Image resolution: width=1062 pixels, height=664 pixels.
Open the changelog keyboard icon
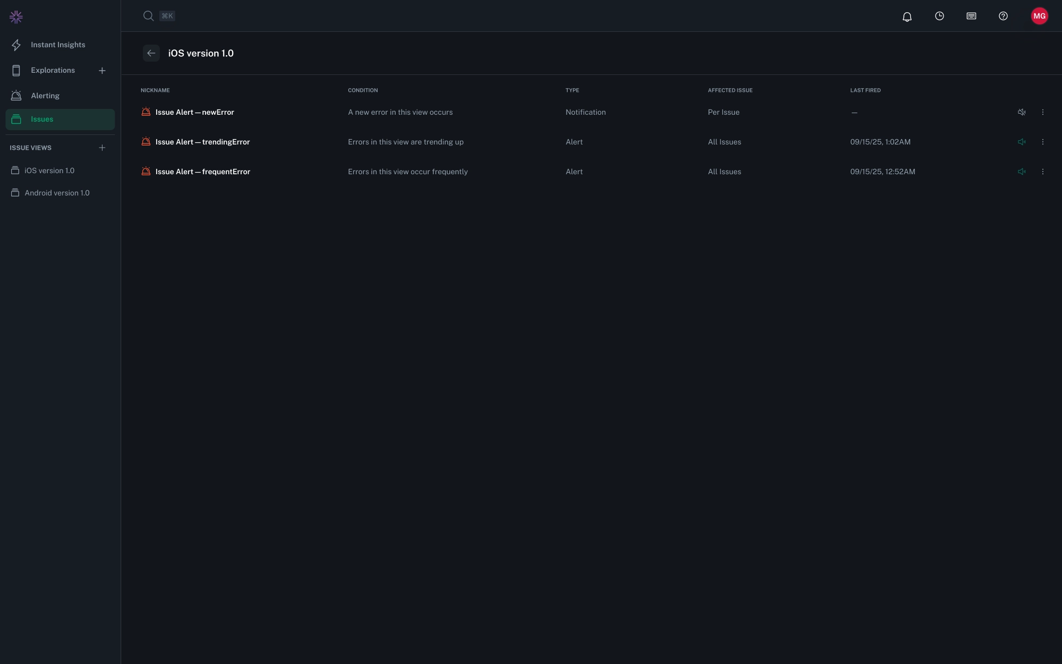tap(971, 16)
